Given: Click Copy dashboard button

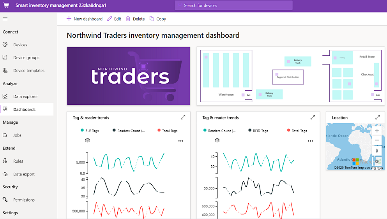Looking at the screenshot, I should [158, 19].
